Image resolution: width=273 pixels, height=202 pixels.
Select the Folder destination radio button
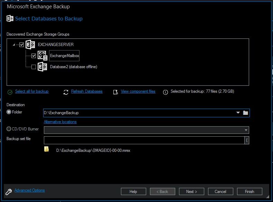click(x=9, y=112)
